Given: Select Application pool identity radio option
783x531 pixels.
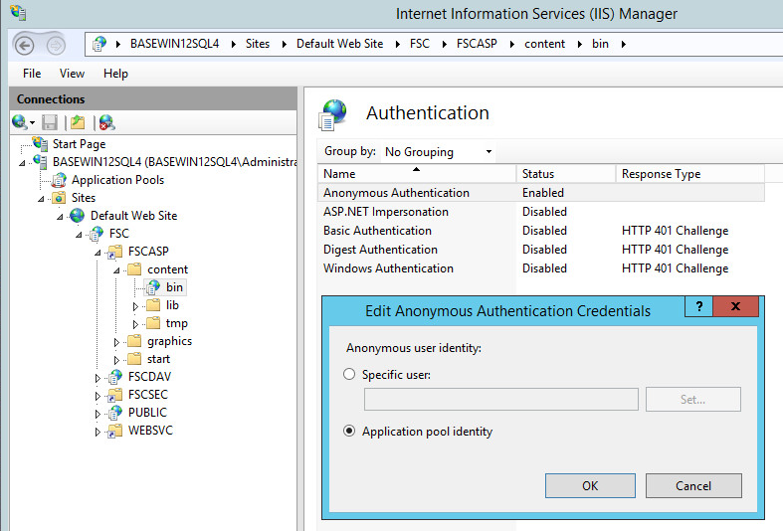Looking at the screenshot, I should point(348,432).
